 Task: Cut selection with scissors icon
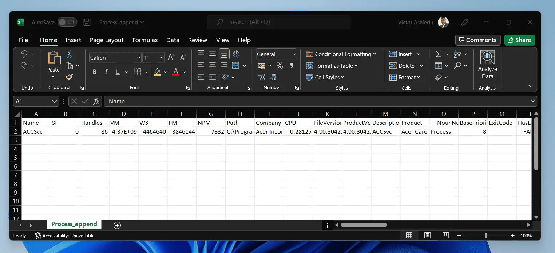[x=69, y=54]
